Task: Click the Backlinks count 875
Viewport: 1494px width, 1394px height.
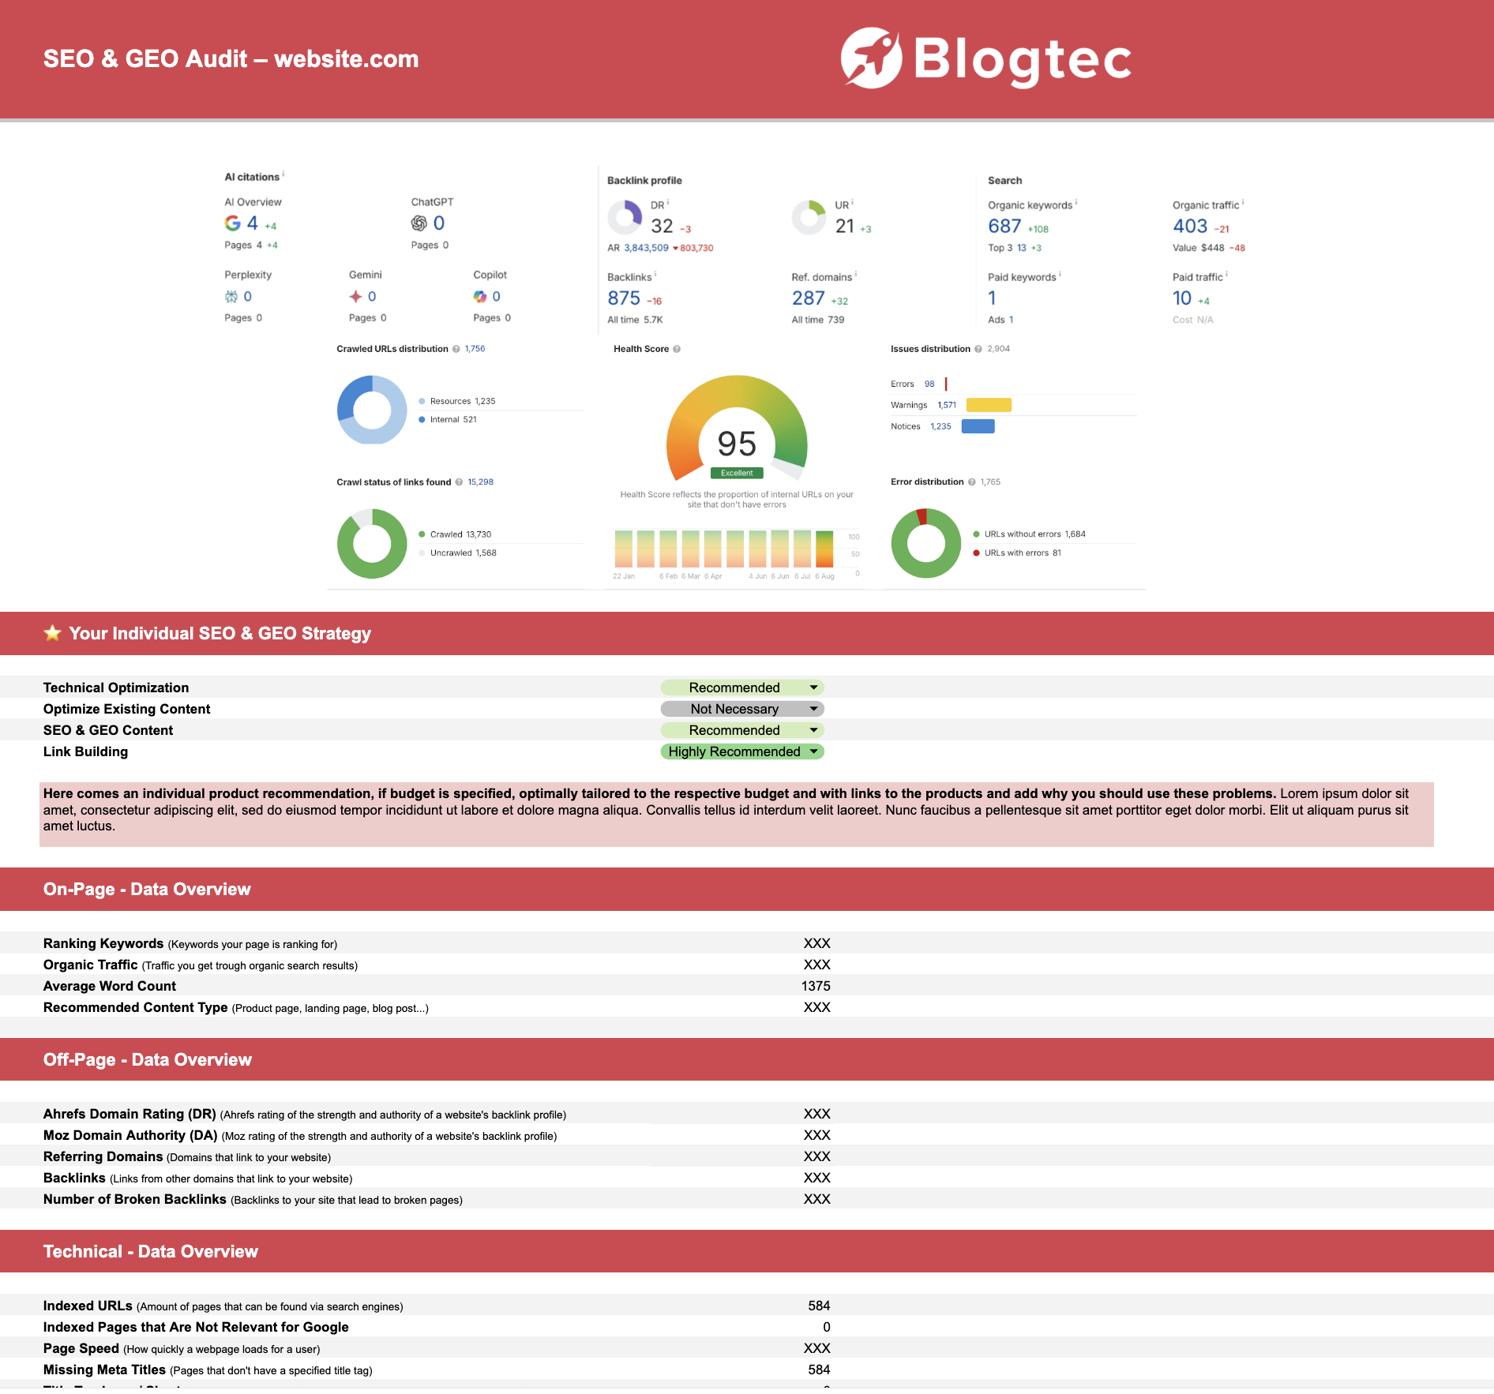Action: (x=624, y=298)
